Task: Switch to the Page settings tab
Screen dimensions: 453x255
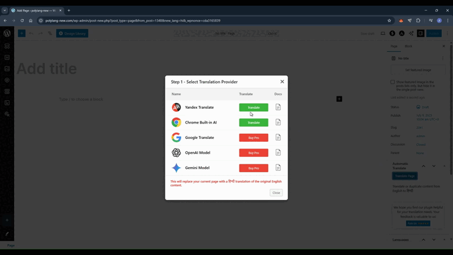Action: [394, 46]
